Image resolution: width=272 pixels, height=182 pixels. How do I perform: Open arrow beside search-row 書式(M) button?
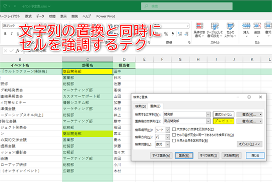[x=260, y=115]
